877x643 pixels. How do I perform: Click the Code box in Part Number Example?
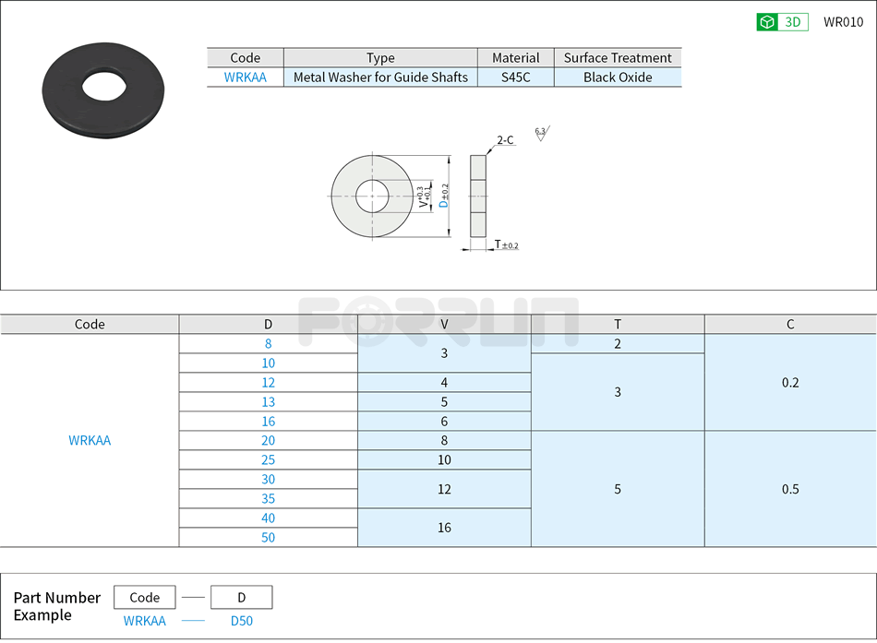[144, 597]
